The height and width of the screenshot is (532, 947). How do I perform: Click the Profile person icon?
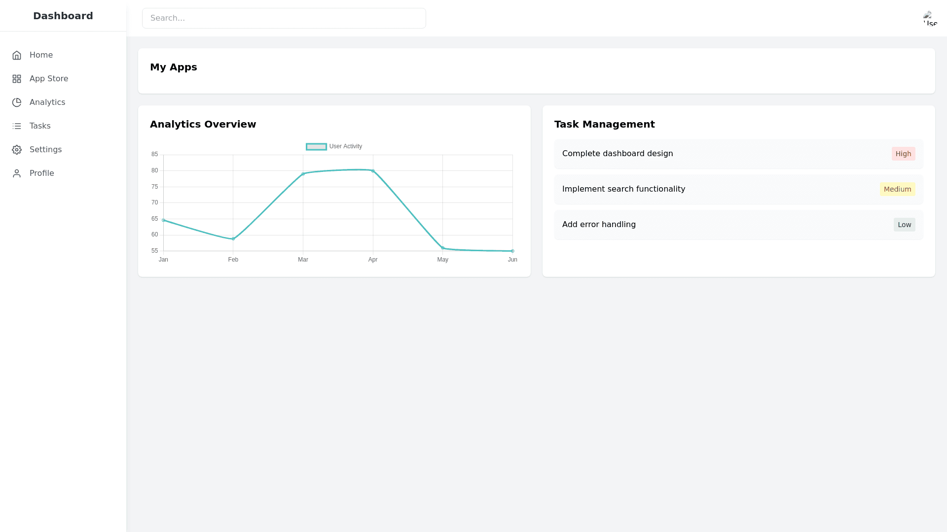(x=17, y=173)
